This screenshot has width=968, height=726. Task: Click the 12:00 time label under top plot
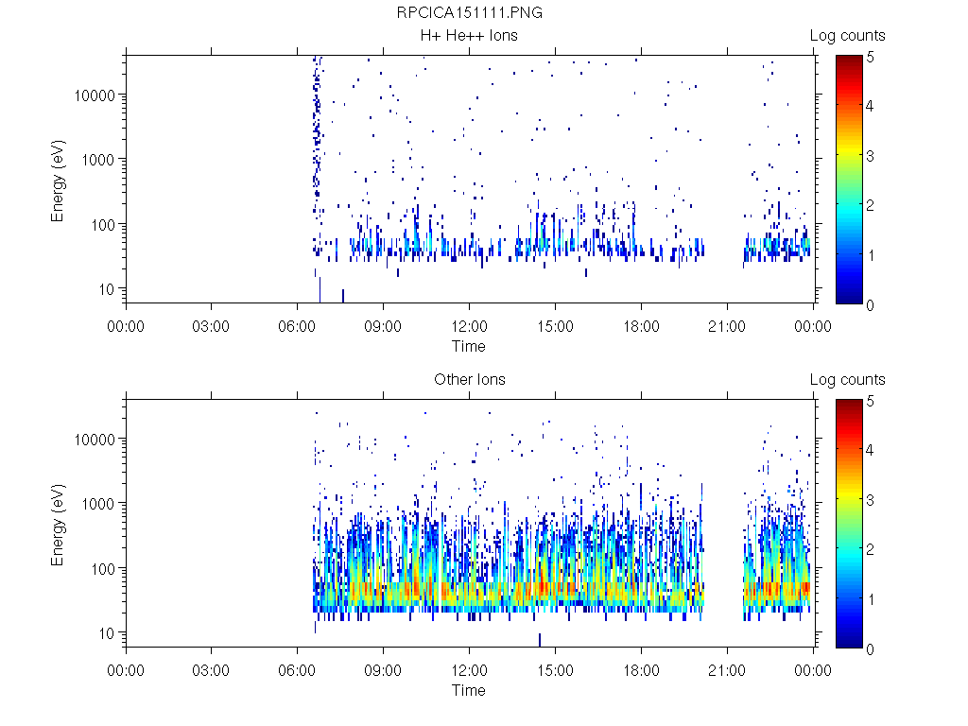(469, 326)
